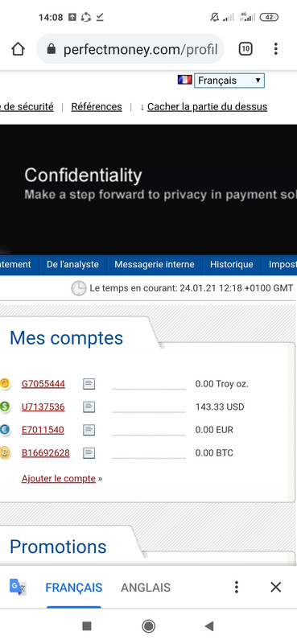
Task: Open the Français language dropdown
Action: click(229, 80)
